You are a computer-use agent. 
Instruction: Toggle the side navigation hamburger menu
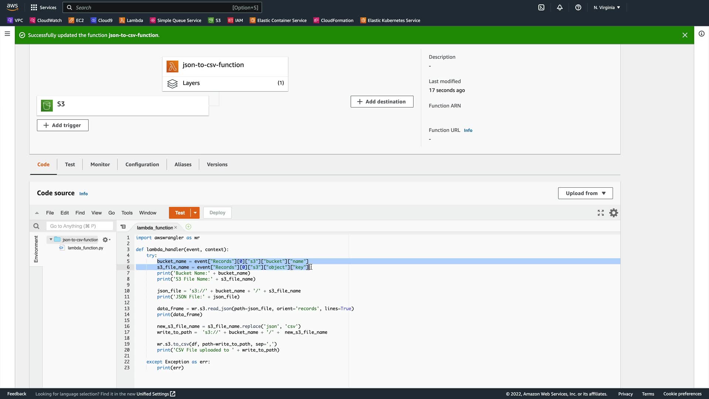pyautogui.click(x=7, y=34)
